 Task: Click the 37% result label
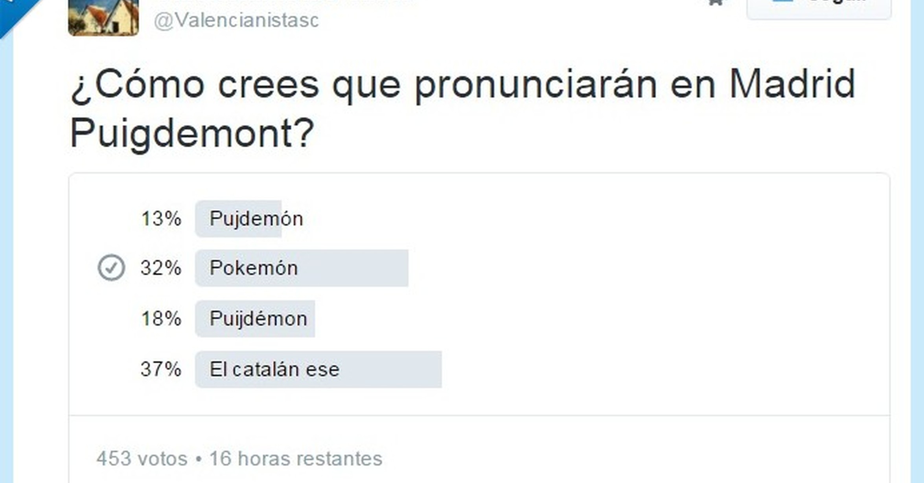(161, 369)
